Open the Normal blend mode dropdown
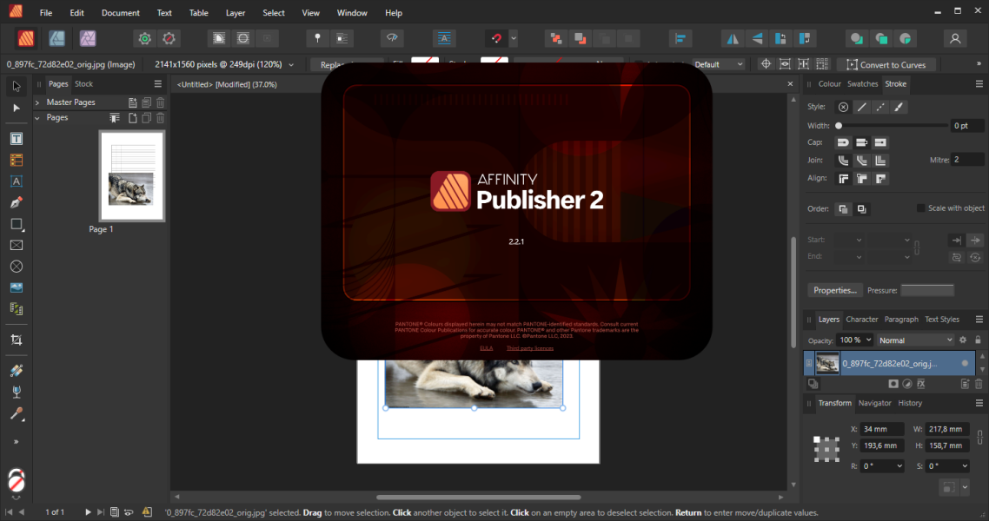 pyautogui.click(x=915, y=340)
